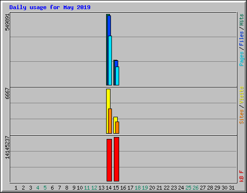The height and width of the screenshot is (193, 247).
Task: Click the yellow Visits legend label
Action: tap(242, 95)
